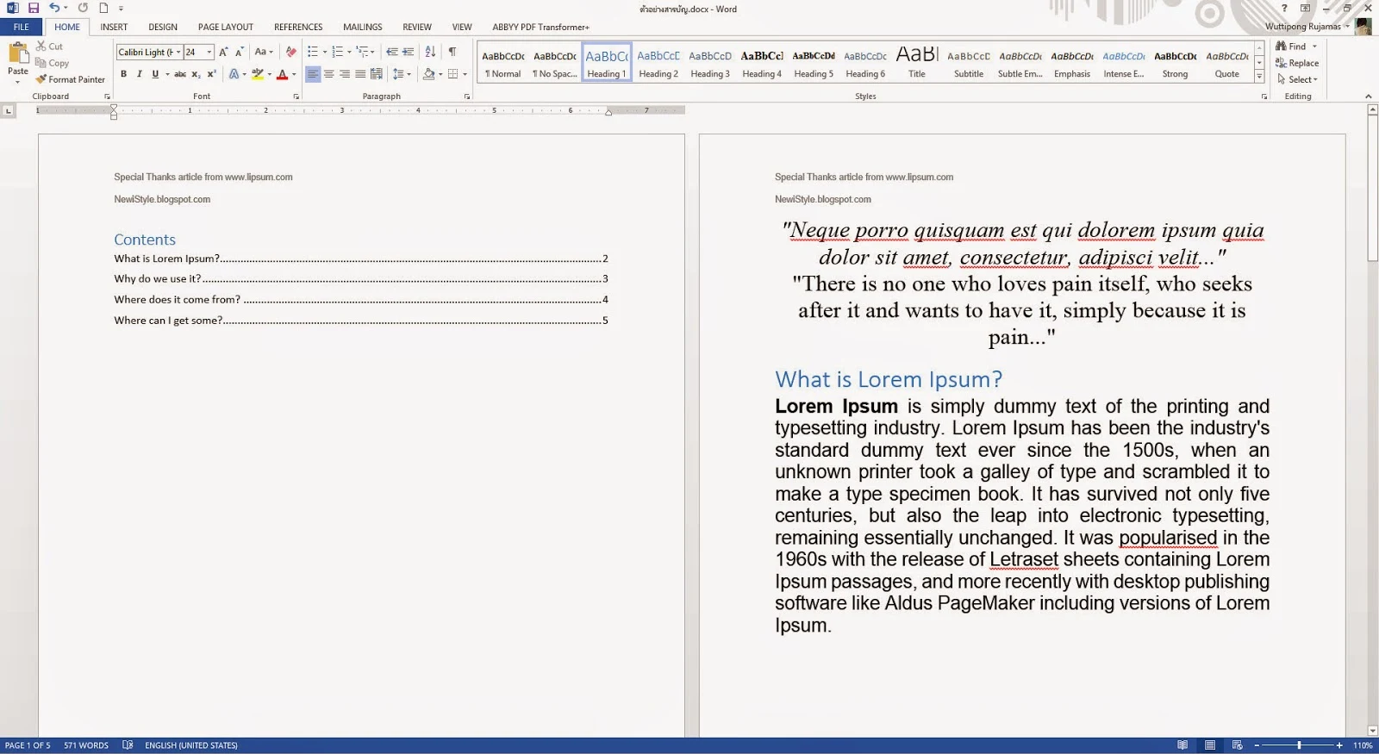Apply the red font color button
This screenshot has height=754, width=1379.
tap(282, 74)
